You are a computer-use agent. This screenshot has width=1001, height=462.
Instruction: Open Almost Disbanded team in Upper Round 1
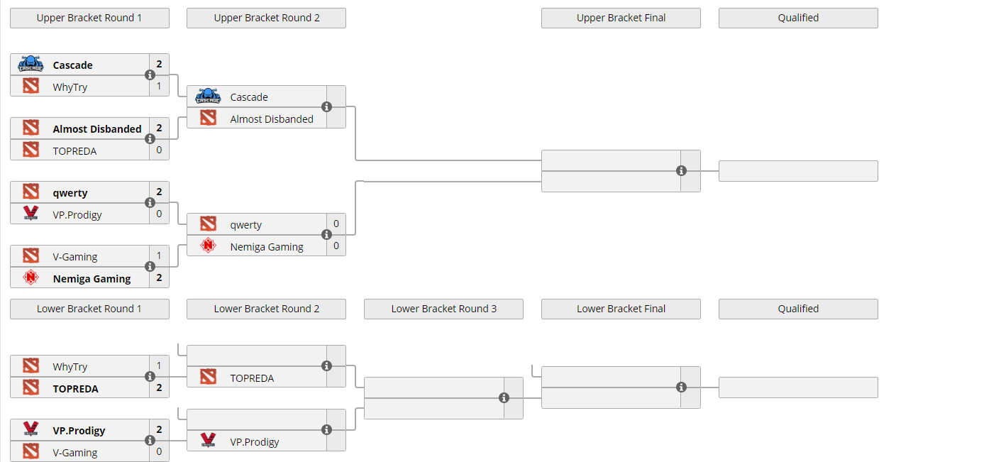coord(96,129)
